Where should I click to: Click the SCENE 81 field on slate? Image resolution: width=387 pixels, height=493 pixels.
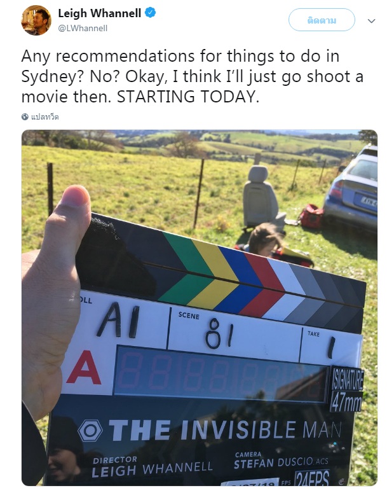click(234, 333)
